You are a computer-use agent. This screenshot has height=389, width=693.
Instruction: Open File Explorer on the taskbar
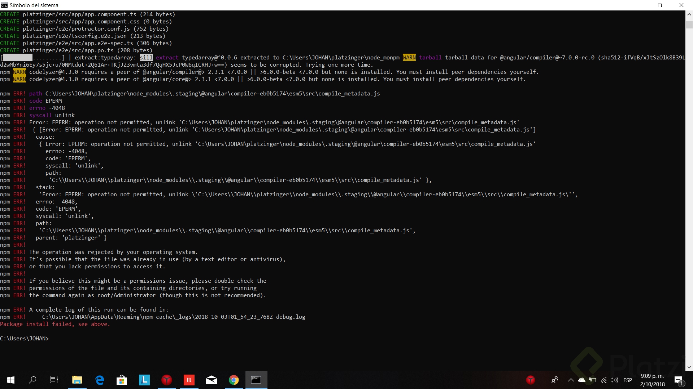tap(77, 380)
